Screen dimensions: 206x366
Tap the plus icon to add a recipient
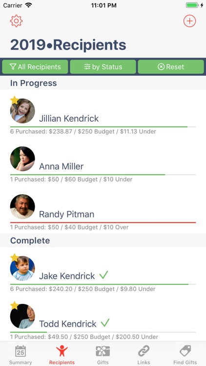(189, 21)
